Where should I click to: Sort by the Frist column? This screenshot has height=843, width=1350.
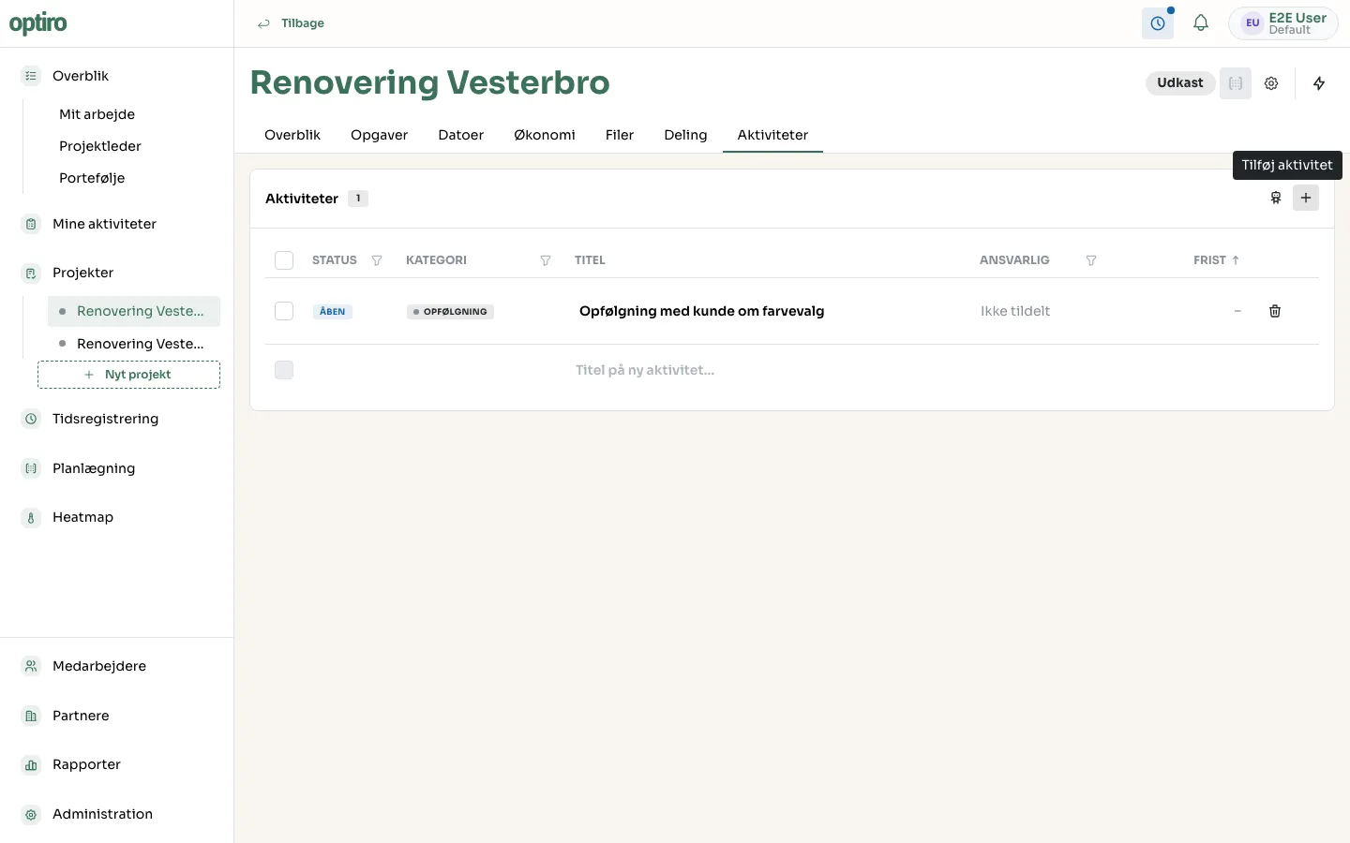[1216, 260]
